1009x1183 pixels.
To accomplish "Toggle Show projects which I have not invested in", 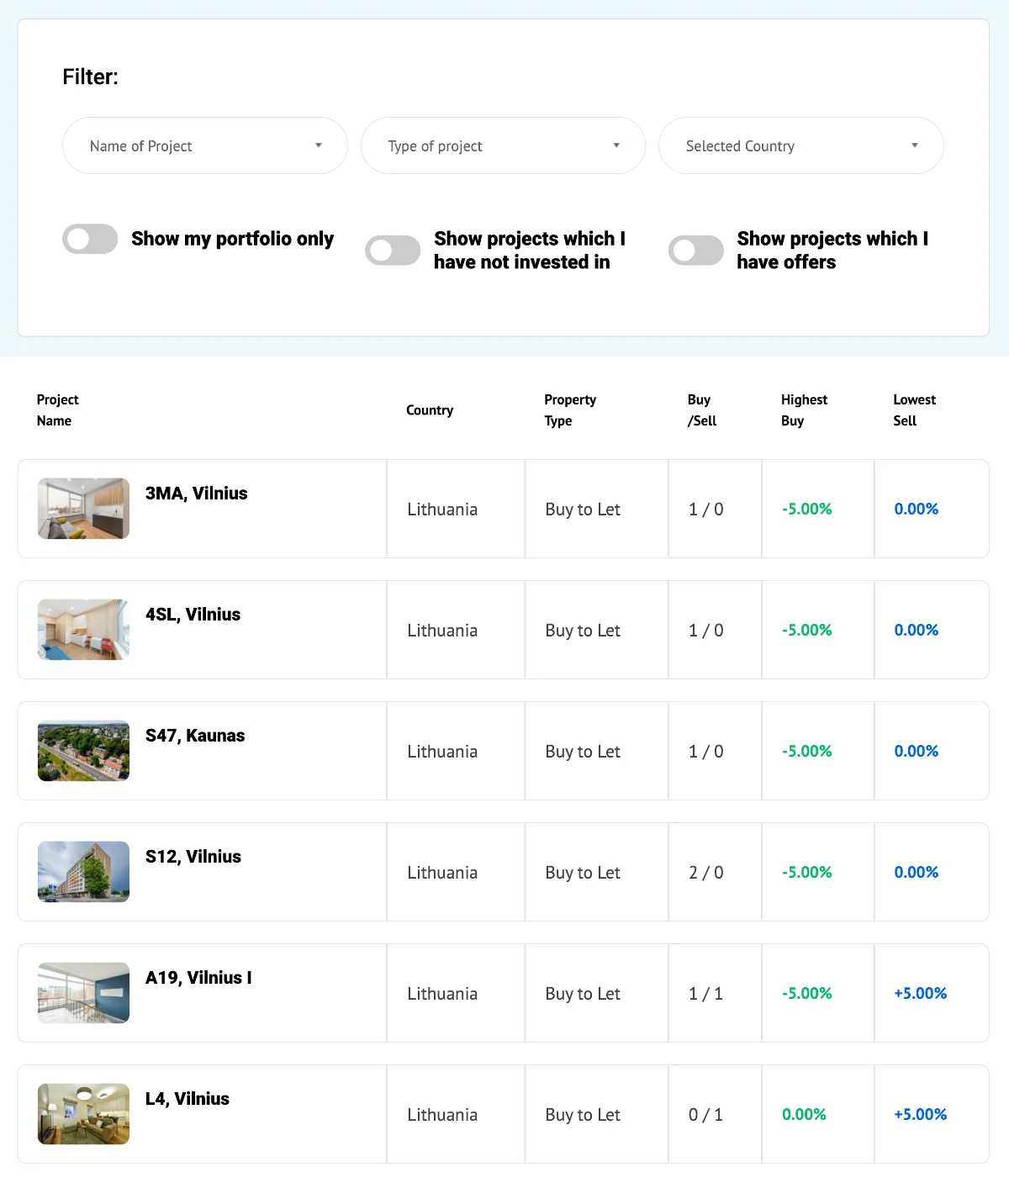I will (x=393, y=251).
